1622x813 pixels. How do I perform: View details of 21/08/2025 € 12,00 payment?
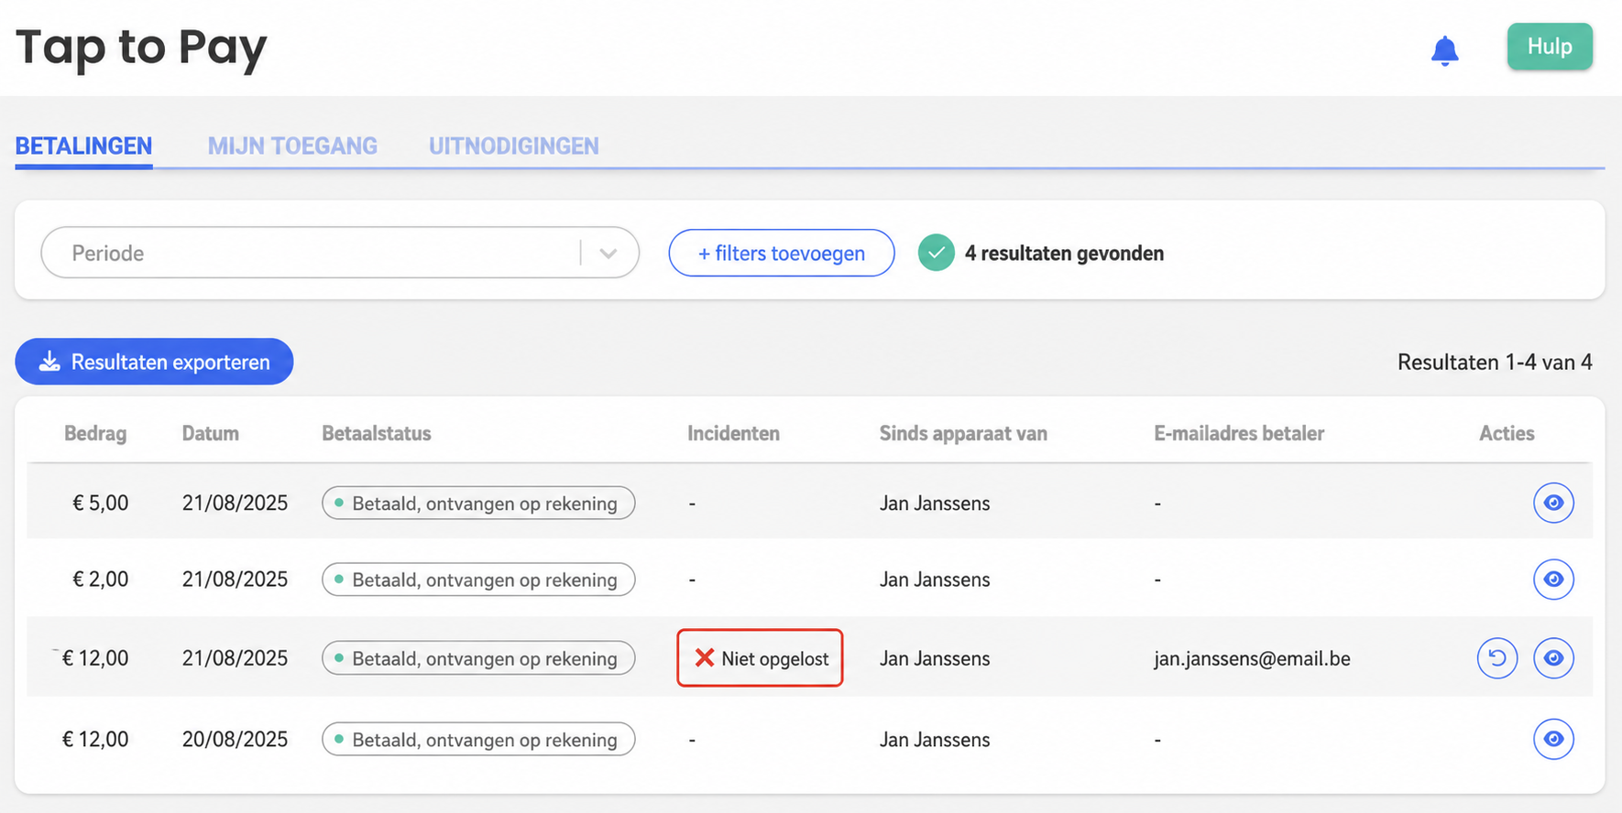pyautogui.click(x=1553, y=658)
